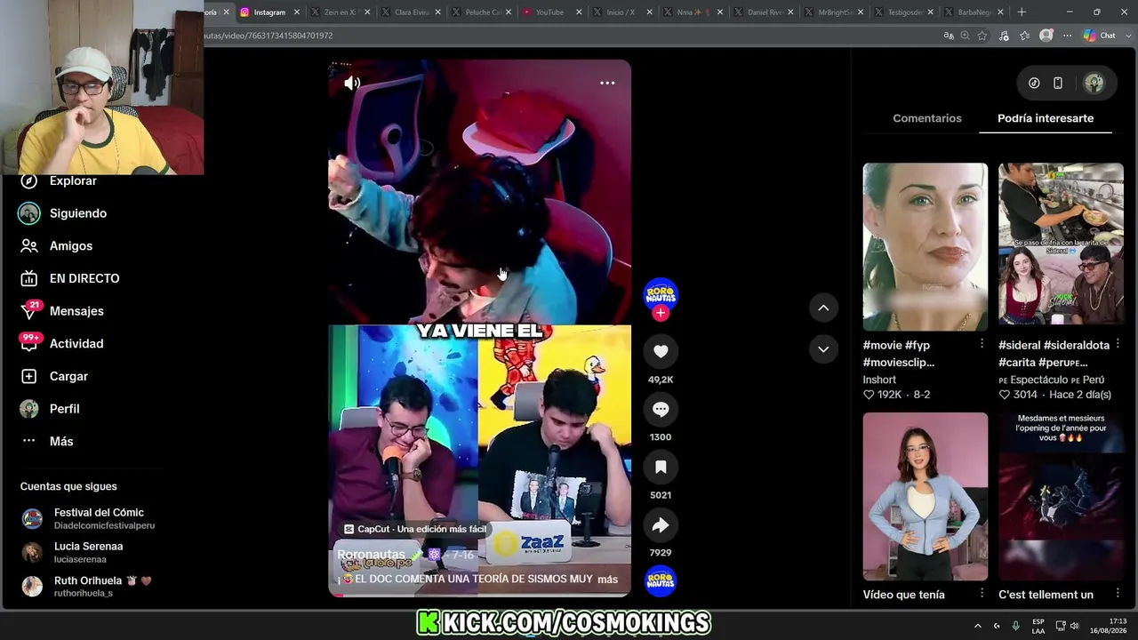
Task: Switch to the YouTube browser tab
Action: coord(549,12)
